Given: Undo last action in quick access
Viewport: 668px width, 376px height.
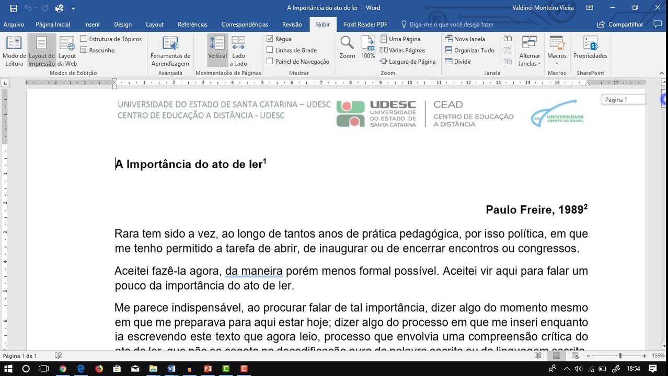Looking at the screenshot, I should [29, 8].
